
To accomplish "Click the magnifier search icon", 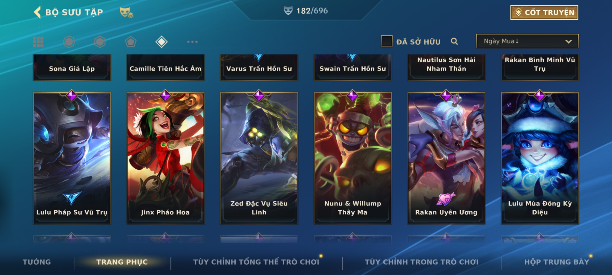I will [454, 41].
